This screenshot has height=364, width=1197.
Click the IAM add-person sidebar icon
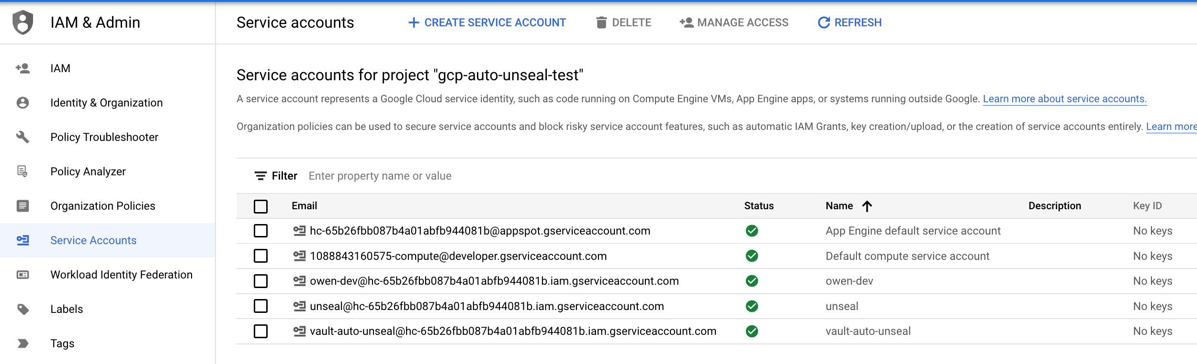(23, 68)
